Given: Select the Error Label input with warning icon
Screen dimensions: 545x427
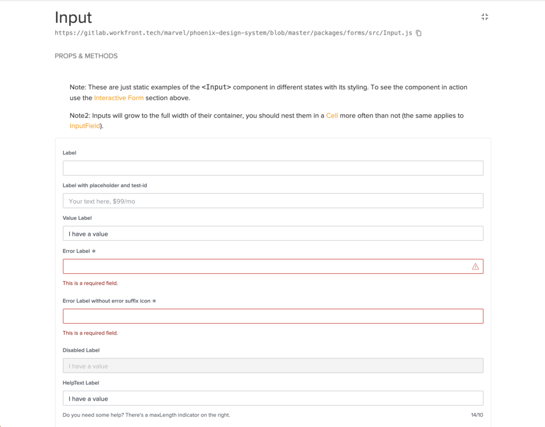Looking at the screenshot, I should pyautogui.click(x=266, y=266).
